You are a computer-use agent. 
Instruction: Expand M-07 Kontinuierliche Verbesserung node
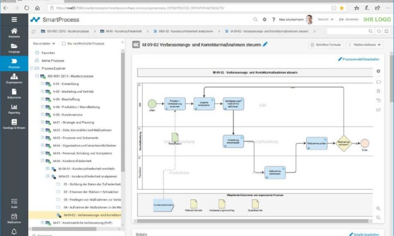(43, 222)
